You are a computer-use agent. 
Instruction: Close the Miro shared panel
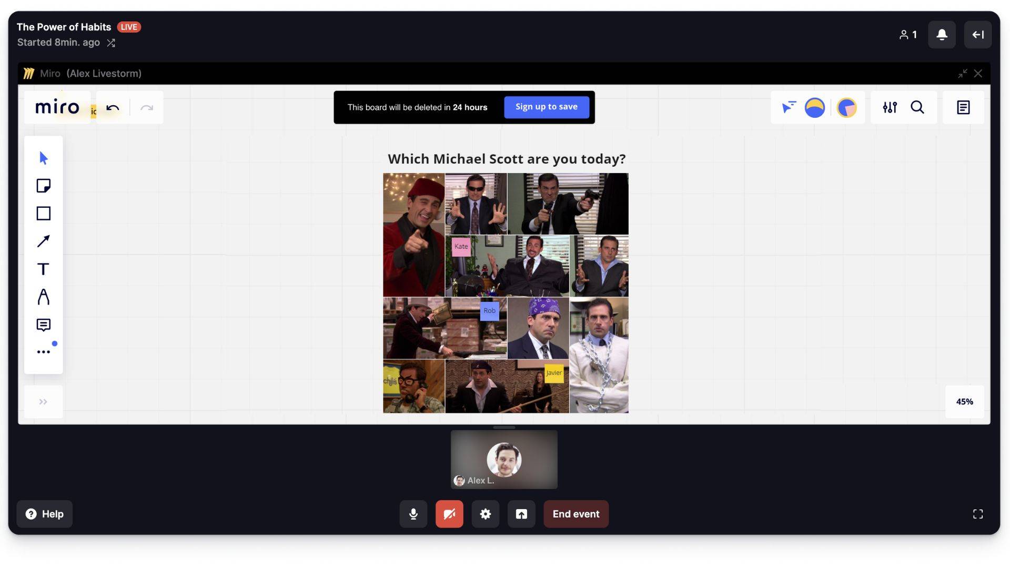click(x=978, y=74)
